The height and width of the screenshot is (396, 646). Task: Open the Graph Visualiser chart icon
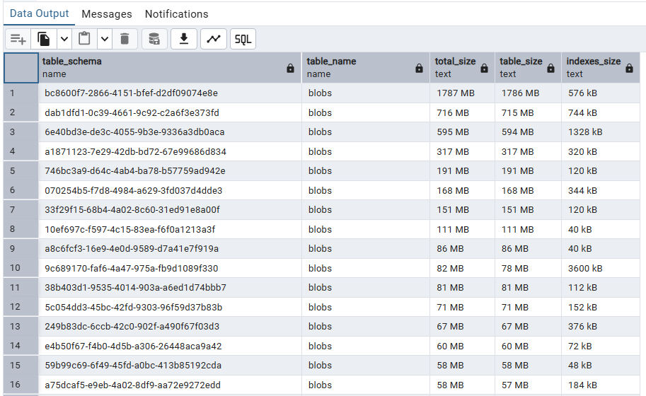coord(213,39)
